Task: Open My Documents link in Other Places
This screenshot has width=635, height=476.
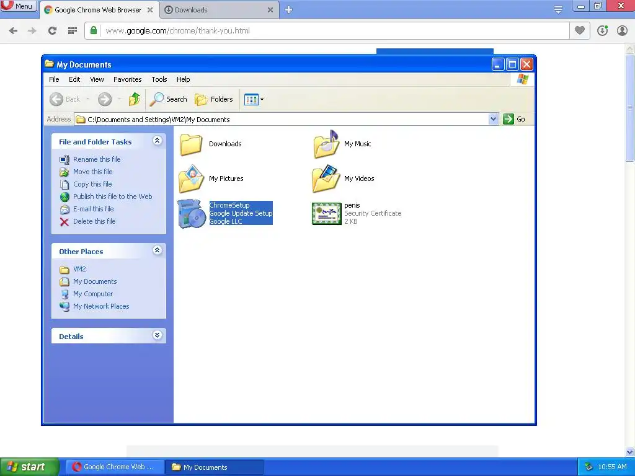Action: [x=95, y=281]
